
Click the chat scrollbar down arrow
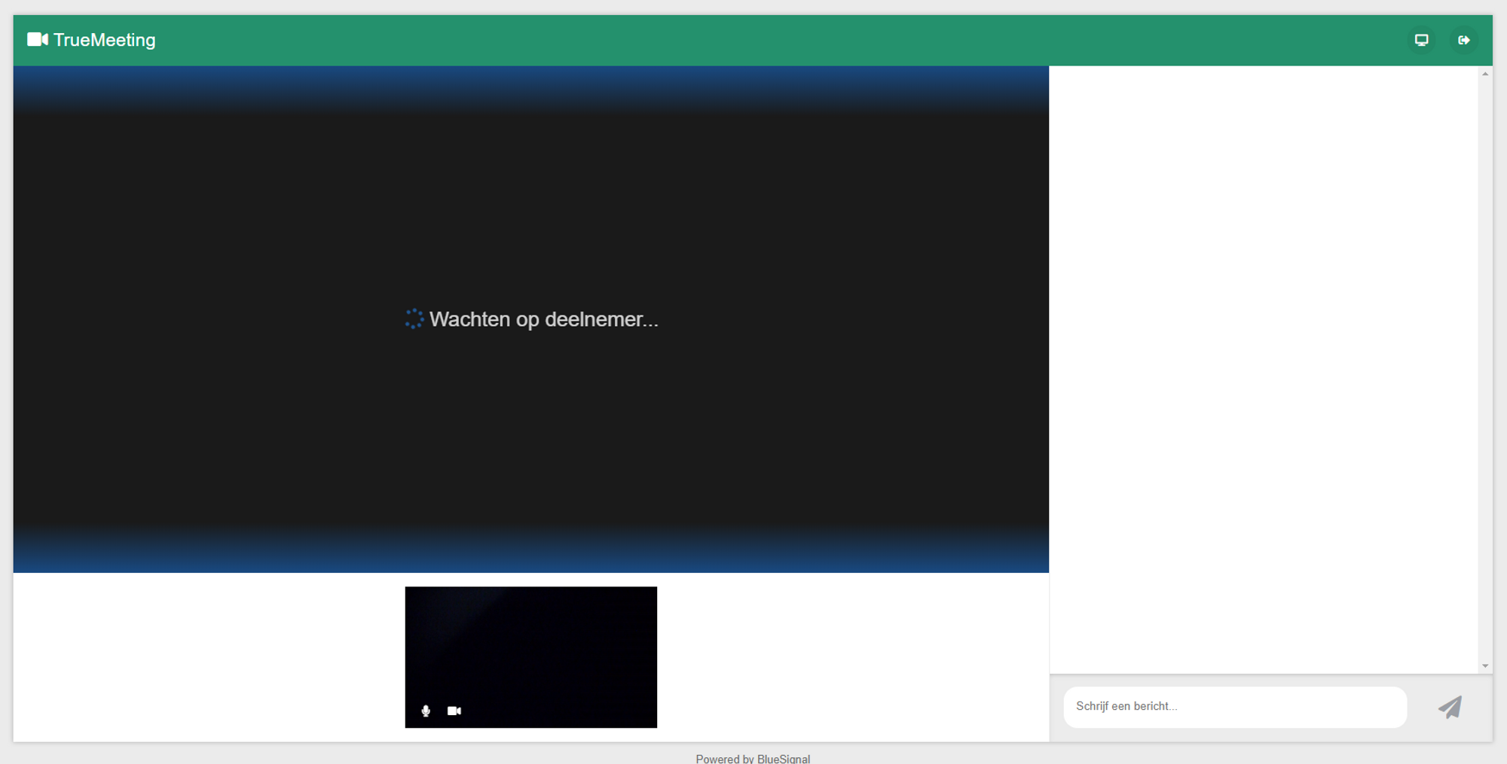click(1485, 665)
